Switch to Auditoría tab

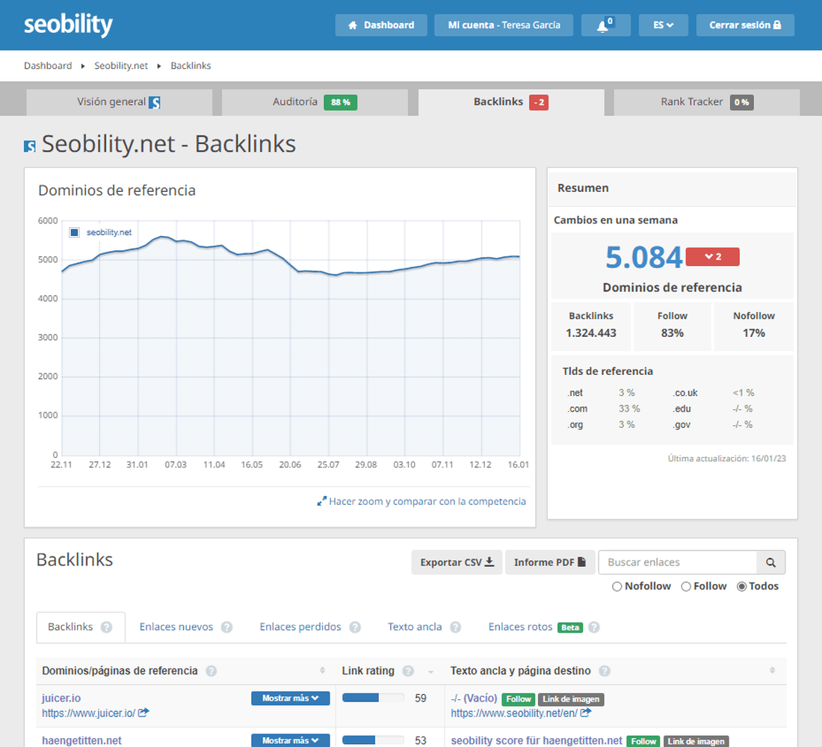click(x=315, y=102)
